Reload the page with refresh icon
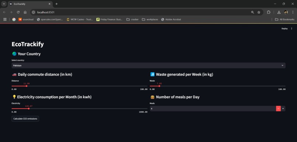The height and width of the screenshot is (142, 297). [18, 12]
